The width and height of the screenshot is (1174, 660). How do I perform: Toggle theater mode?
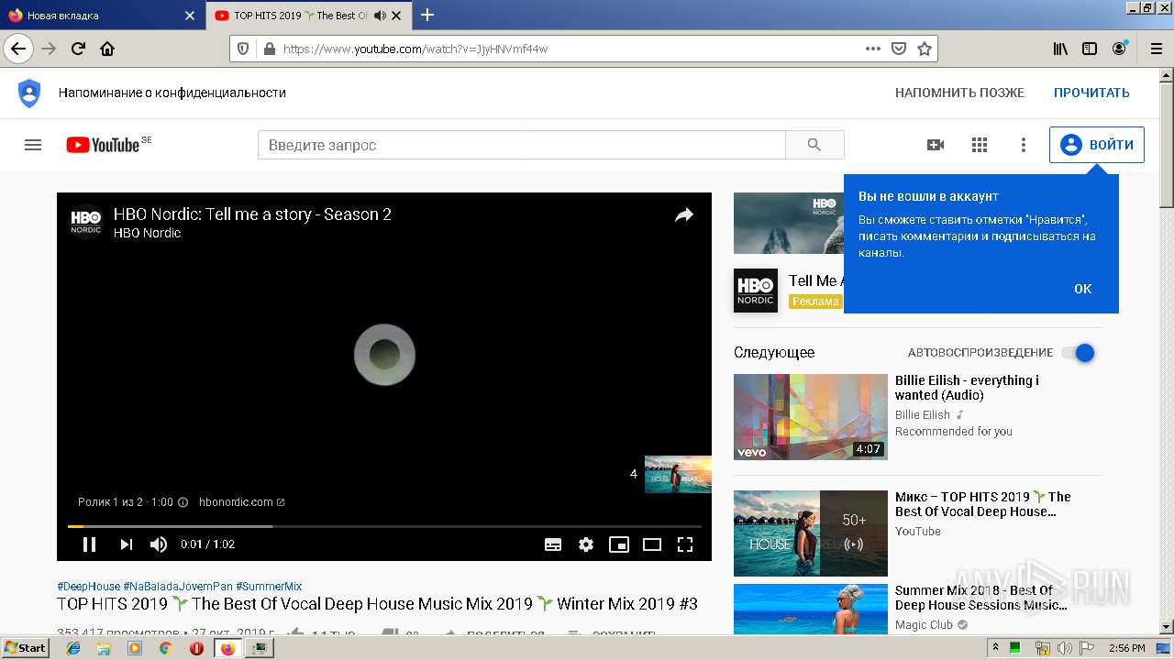tap(652, 544)
